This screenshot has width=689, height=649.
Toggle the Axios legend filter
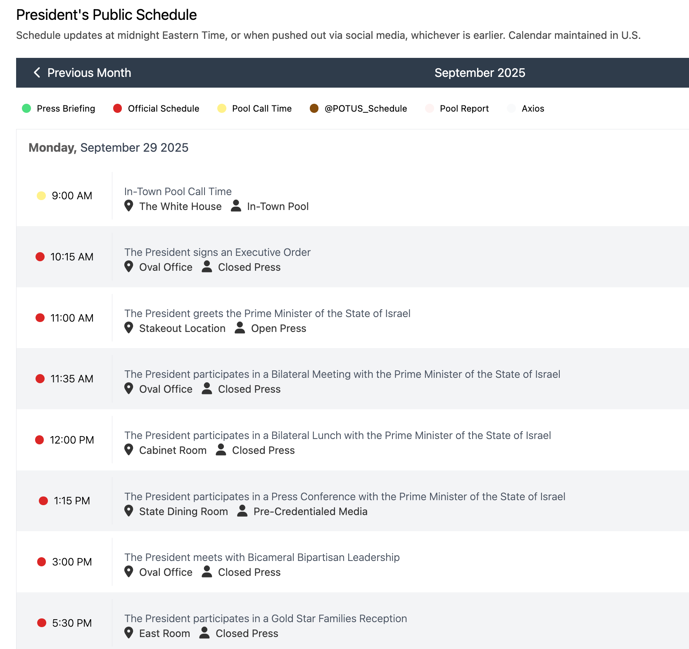click(525, 109)
